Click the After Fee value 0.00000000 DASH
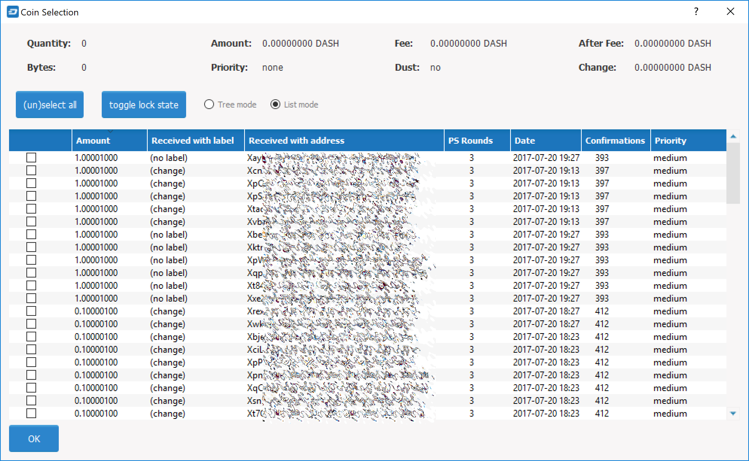 [x=673, y=43]
